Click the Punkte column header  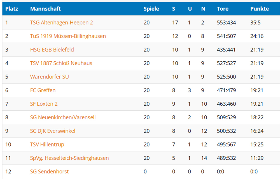click(260, 9)
